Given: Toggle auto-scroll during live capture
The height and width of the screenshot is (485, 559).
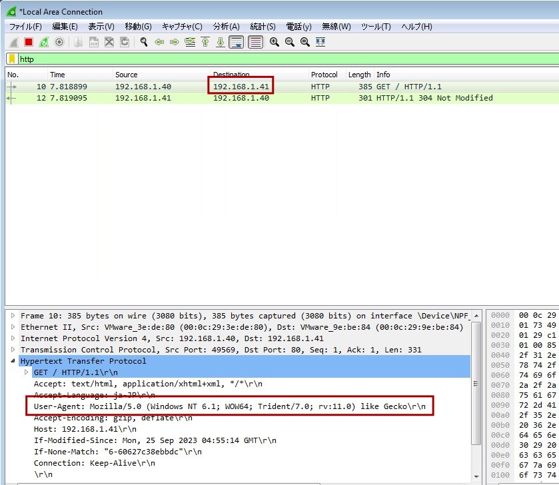Looking at the screenshot, I should tap(236, 42).
